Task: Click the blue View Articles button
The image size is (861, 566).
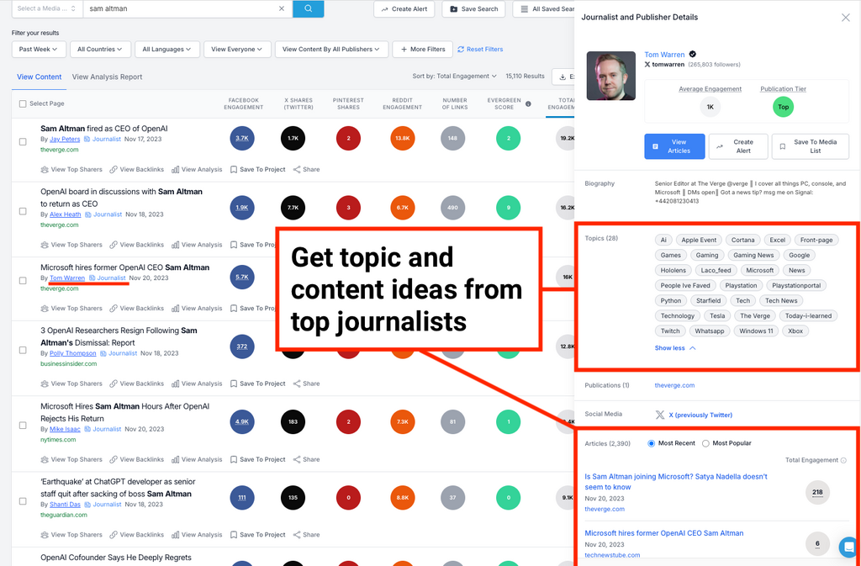Action: coord(674,146)
